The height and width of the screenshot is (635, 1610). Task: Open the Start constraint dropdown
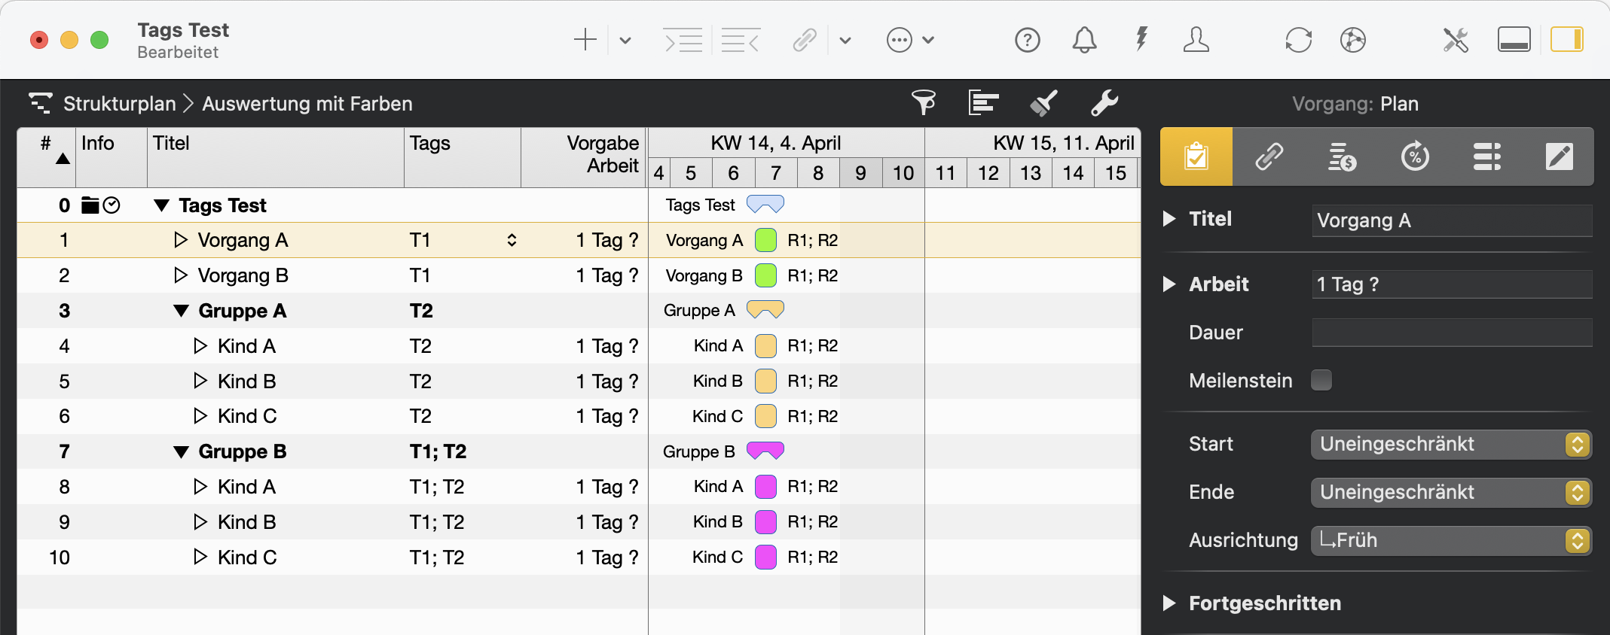coord(1450,444)
